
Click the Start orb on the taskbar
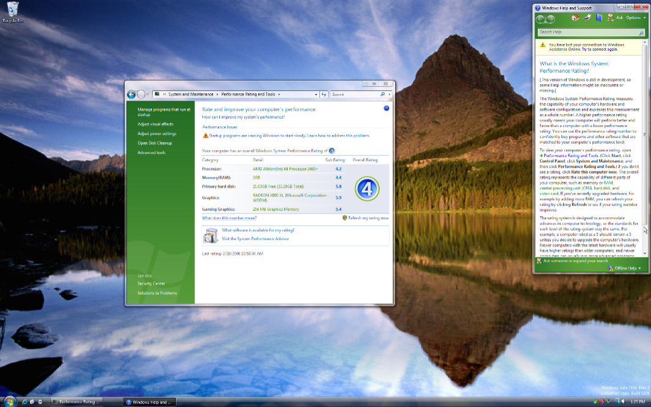pos(10,402)
